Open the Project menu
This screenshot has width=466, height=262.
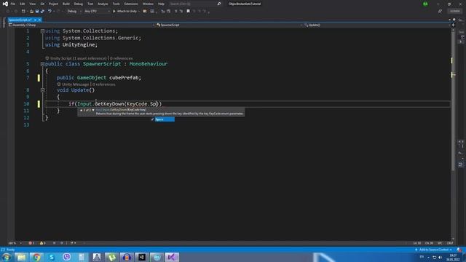[x=53, y=4]
